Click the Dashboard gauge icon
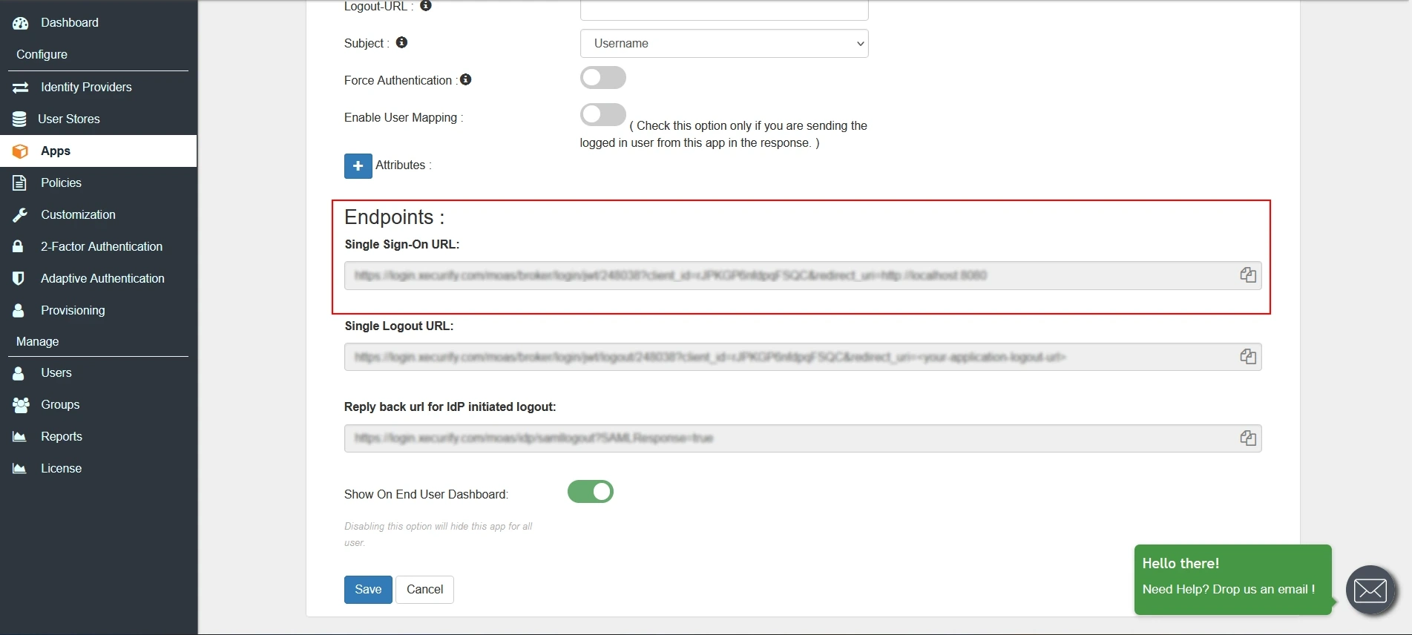1412x635 pixels. (21, 23)
